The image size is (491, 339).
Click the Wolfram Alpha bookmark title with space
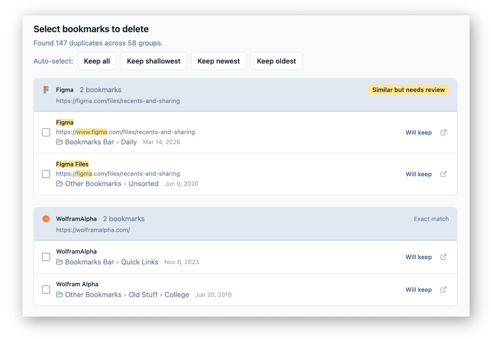click(77, 284)
